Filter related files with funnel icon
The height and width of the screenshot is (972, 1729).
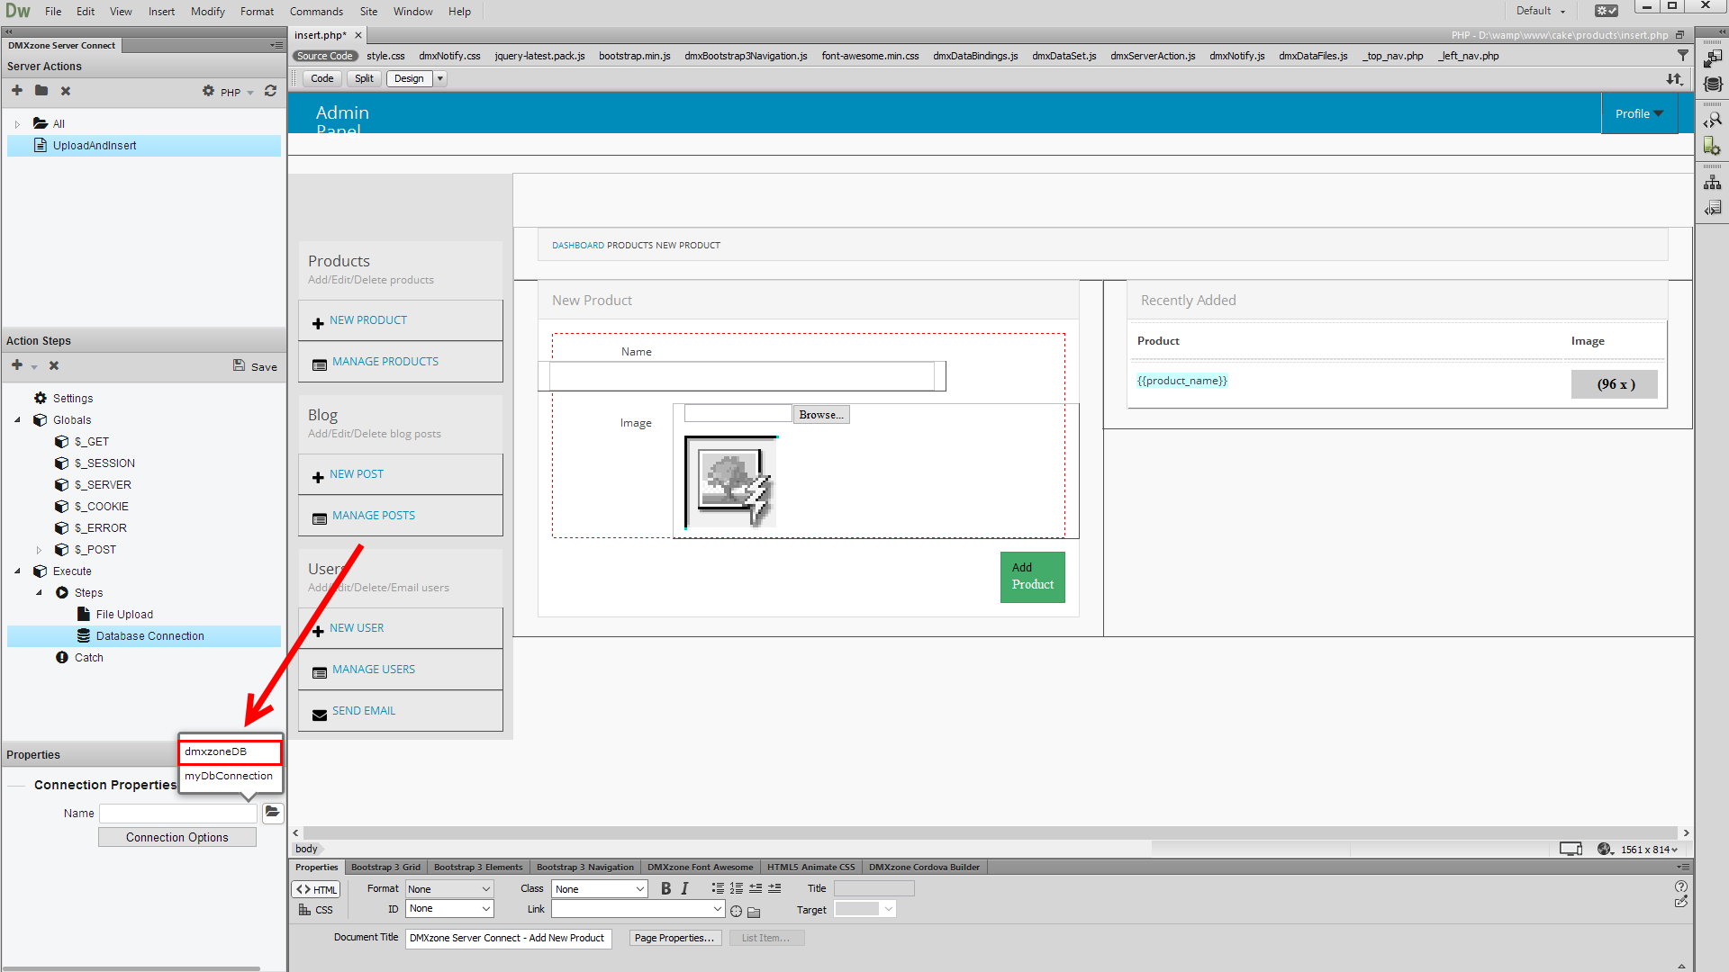tap(1683, 56)
